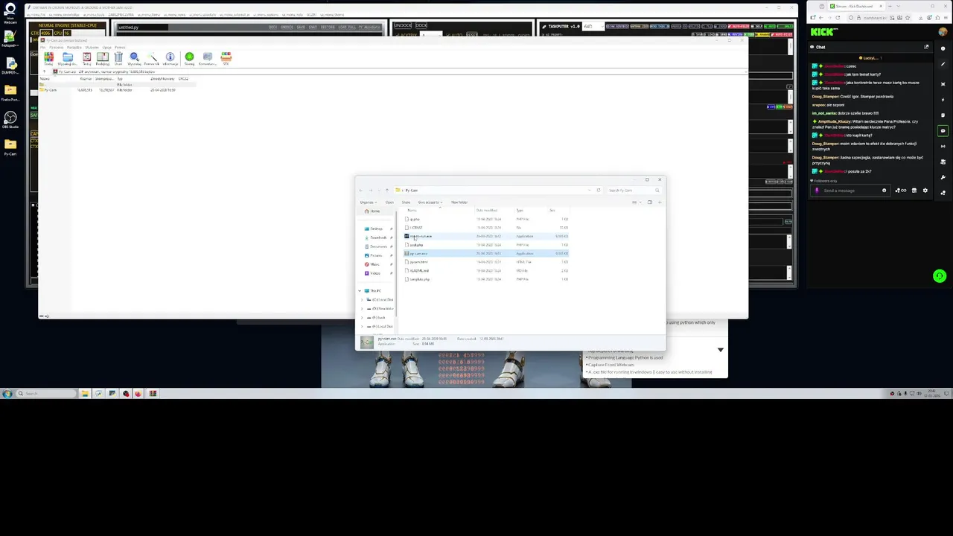Click Share in Explorer toolbar
This screenshot has height=536, width=953.
tap(406, 202)
